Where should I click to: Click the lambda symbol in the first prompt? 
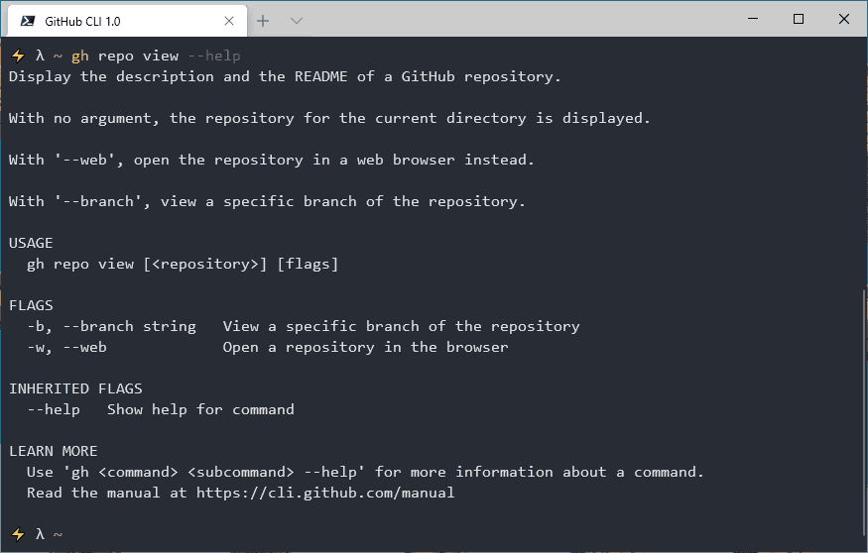pyautogui.click(x=40, y=55)
